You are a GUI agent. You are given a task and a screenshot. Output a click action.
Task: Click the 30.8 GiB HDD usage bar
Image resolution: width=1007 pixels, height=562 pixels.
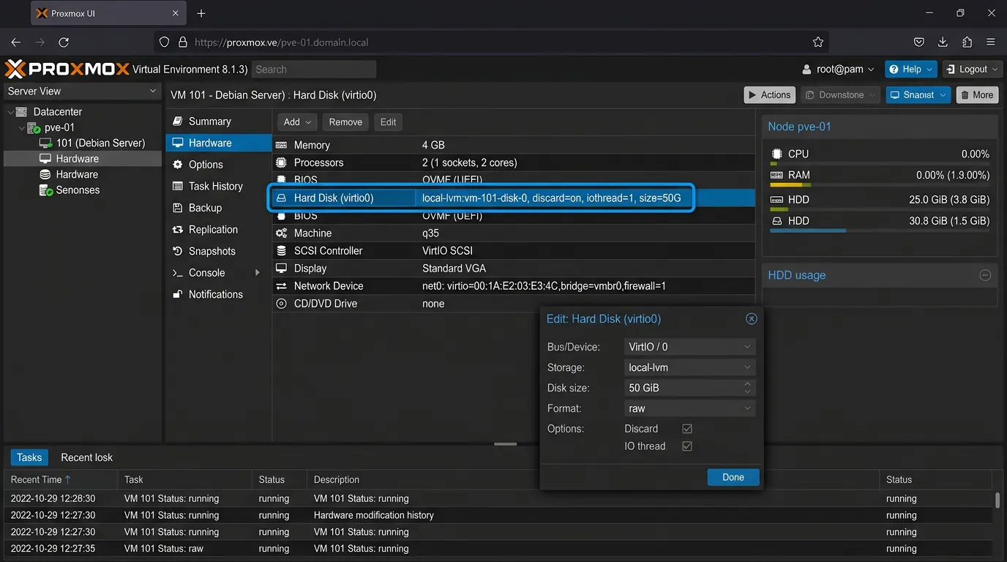click(x=880, y=231)
